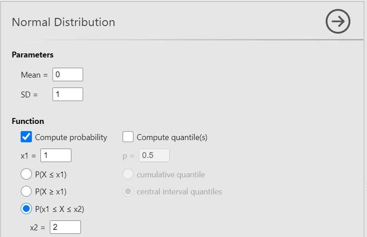Click the "x2 =" label text
Viewport: 367px width, 237px height.
point(38,228)
